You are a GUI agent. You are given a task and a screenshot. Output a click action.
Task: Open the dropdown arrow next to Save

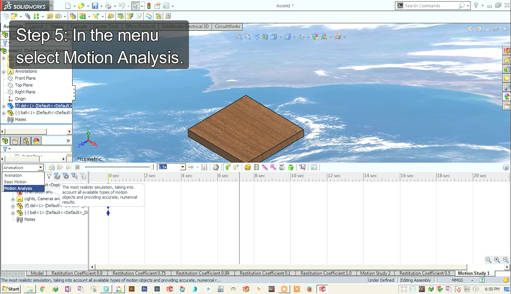point(101,6)
